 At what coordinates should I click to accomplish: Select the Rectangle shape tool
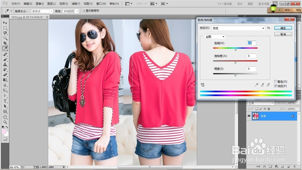[x=5, y=111]
